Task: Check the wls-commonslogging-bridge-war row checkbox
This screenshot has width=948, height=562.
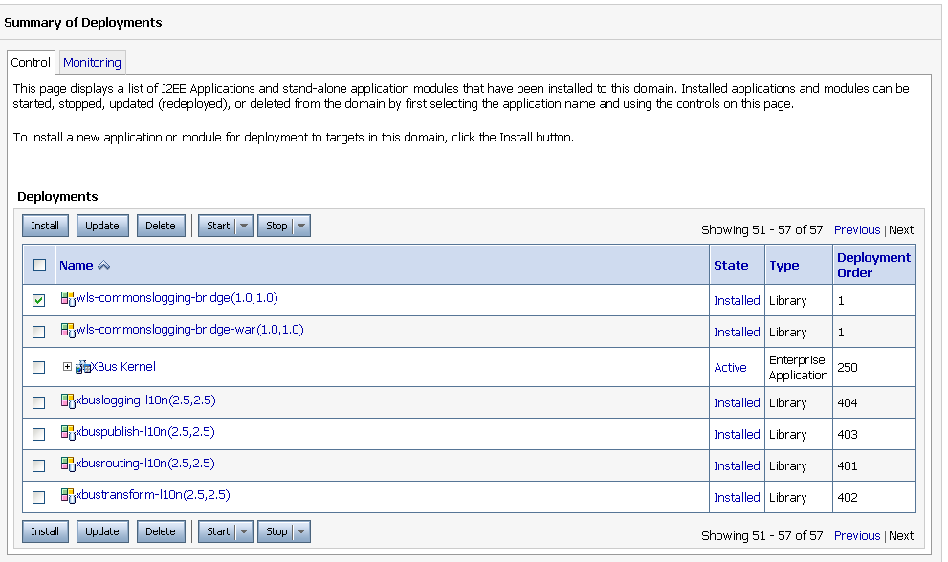Action: (x=38, y=332)
